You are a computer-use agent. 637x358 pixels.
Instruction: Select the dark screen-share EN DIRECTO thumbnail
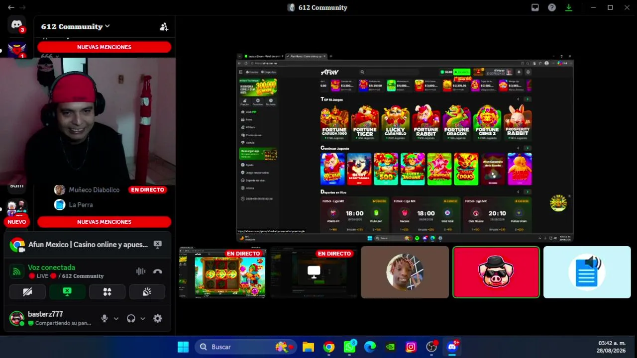point(314,272)
